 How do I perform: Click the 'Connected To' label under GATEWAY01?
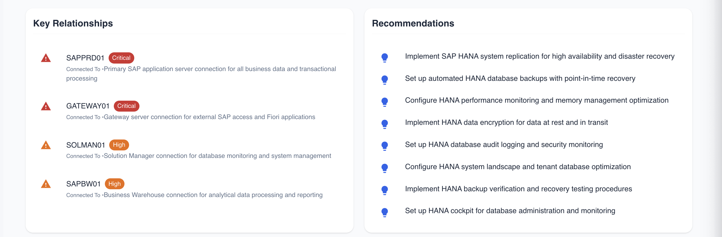tap(83, 117)
